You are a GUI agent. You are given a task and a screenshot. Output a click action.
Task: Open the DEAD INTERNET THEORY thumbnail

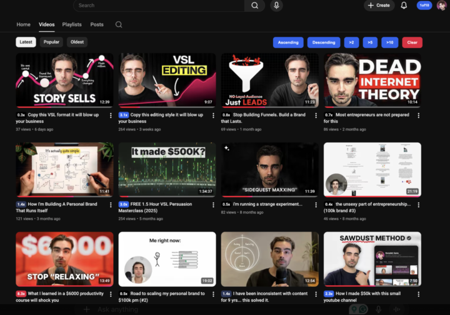(x=372, y=80)
